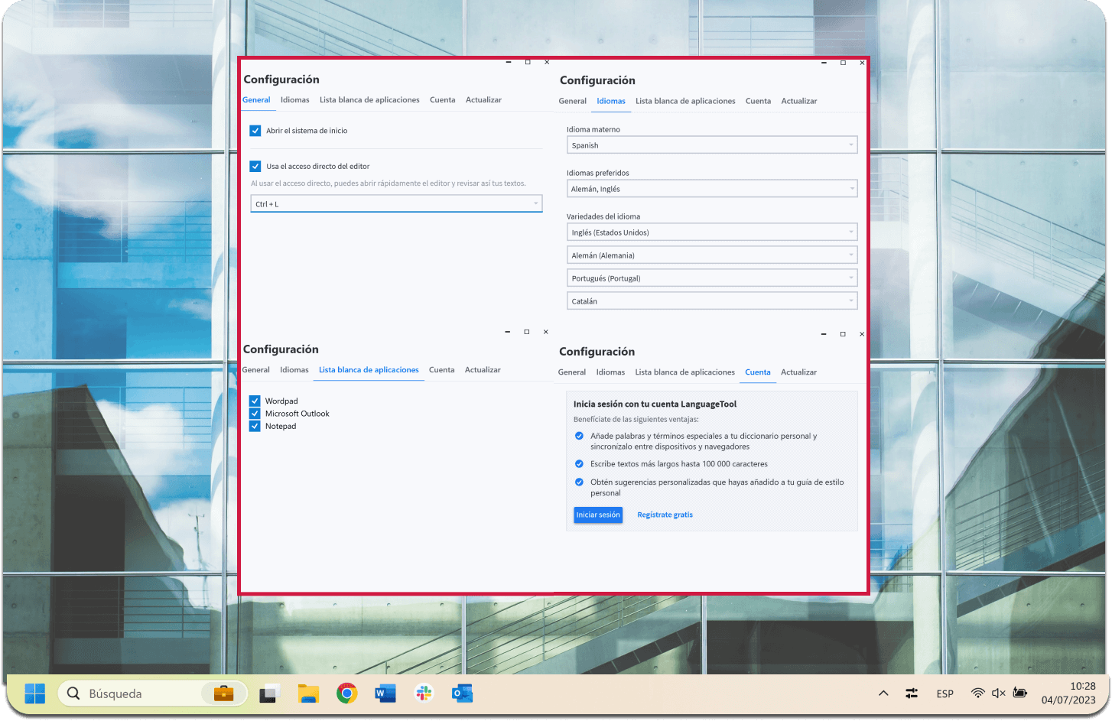Open 'Lista blanca de aplicaciones' tab, top-right window
1112x721 pixels.
pos(685,101)
